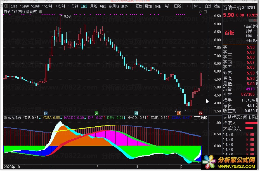The height and width of the screenshot is (171, 260).
Task: Click the 净资 value 4.01
Action: (250, 105)
